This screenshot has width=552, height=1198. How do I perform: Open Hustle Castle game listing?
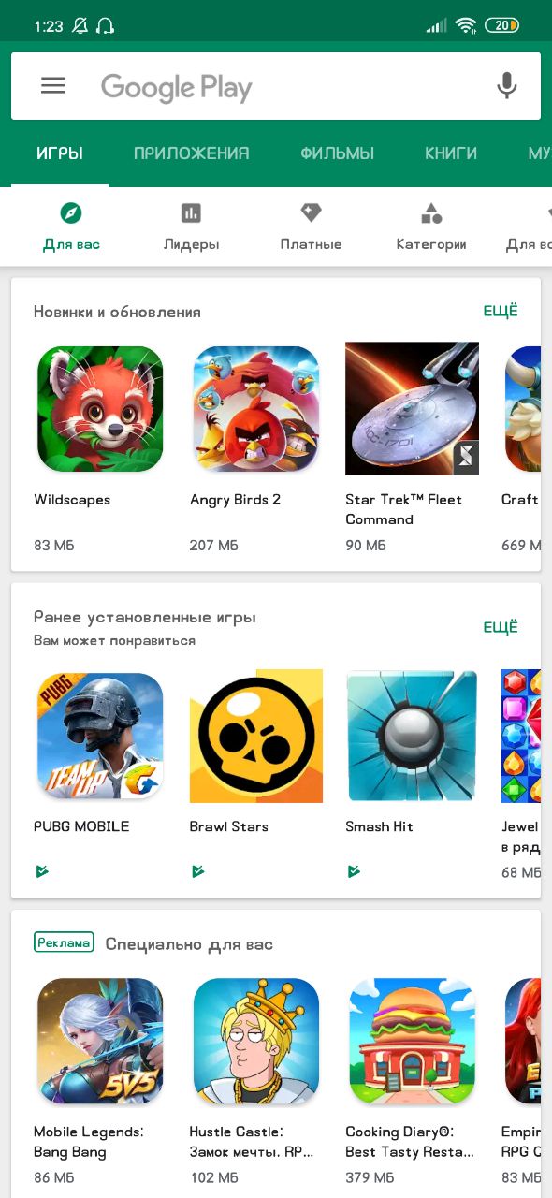(x=256, y=1042)
